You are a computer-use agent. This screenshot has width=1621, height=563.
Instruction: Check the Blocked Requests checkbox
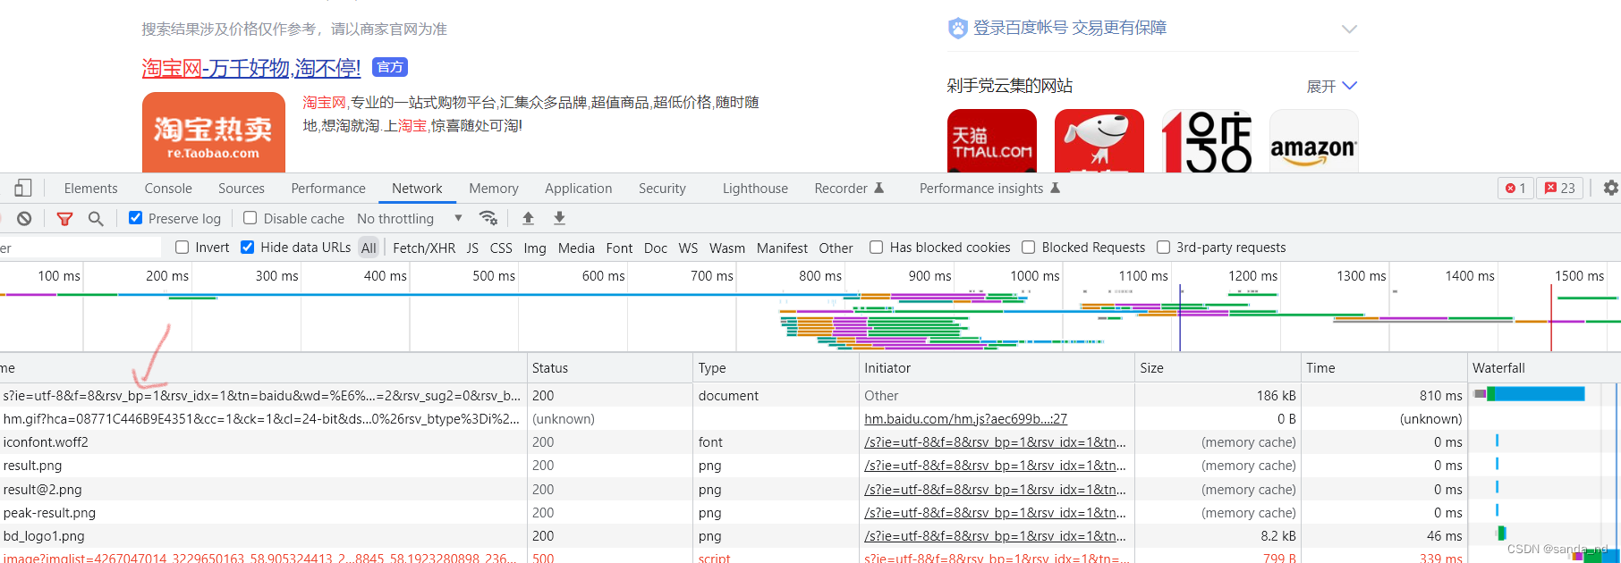point(1029,247)
